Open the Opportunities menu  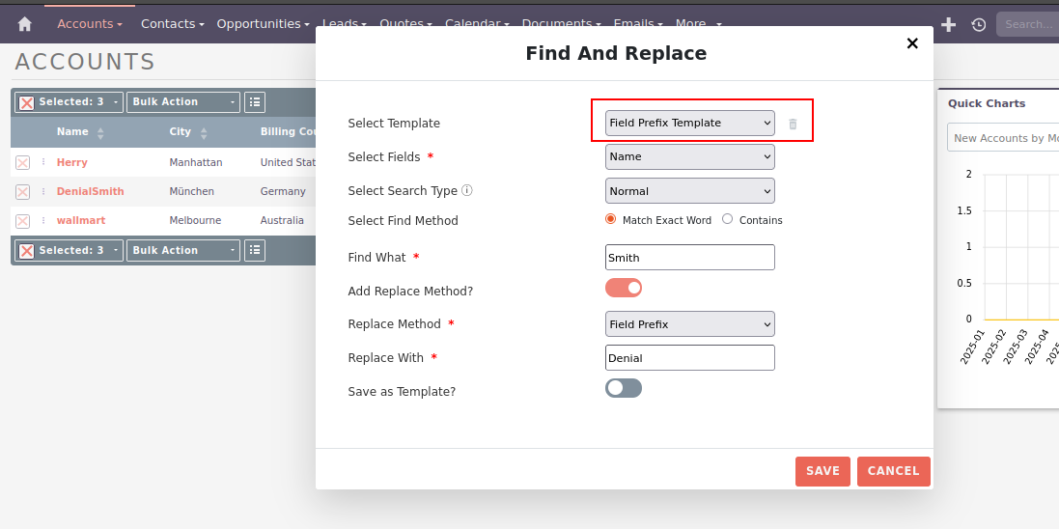pos(263,23)
